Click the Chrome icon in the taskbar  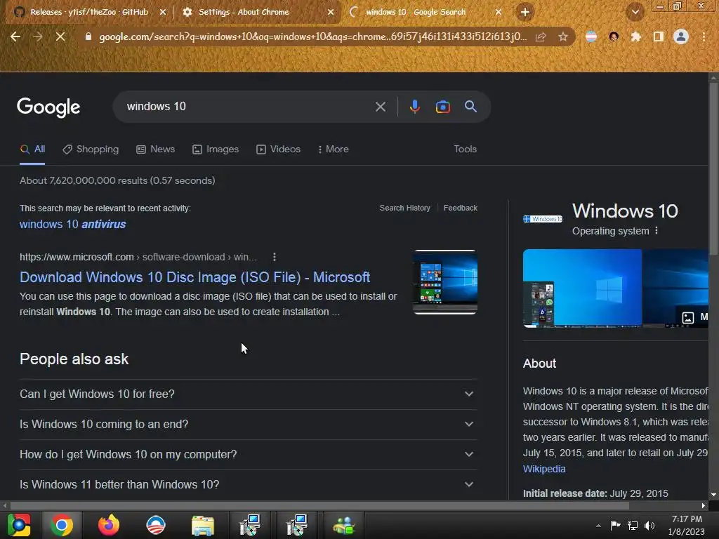(x=62, y=525)
